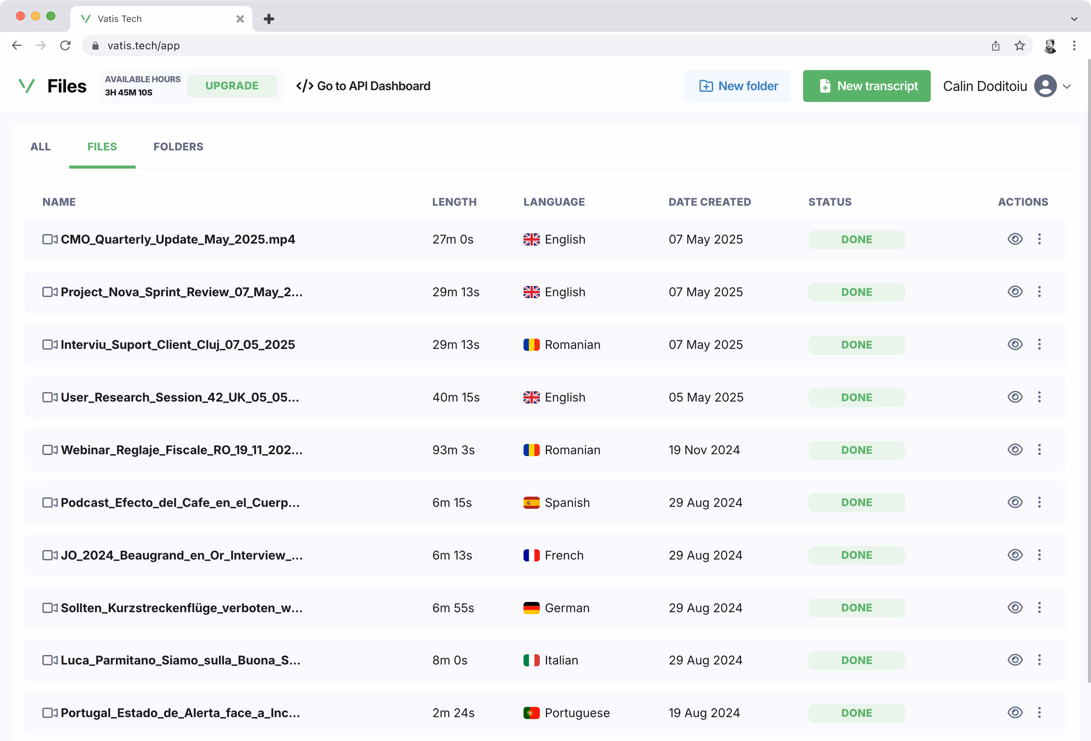Click the UPGRADE button
Viewport: 1091px width, 741px height.
pyautogui.click(x=232, y=86)
